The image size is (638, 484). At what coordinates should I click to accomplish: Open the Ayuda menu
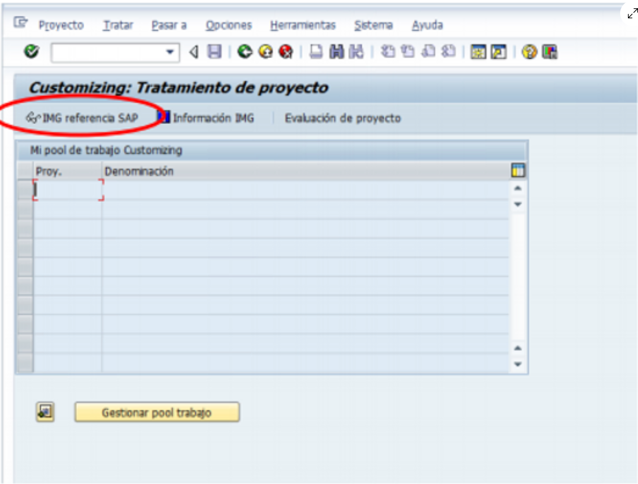[x=427, y=25]
